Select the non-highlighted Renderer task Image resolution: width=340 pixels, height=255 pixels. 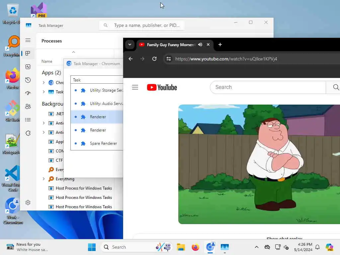(97, 130)
